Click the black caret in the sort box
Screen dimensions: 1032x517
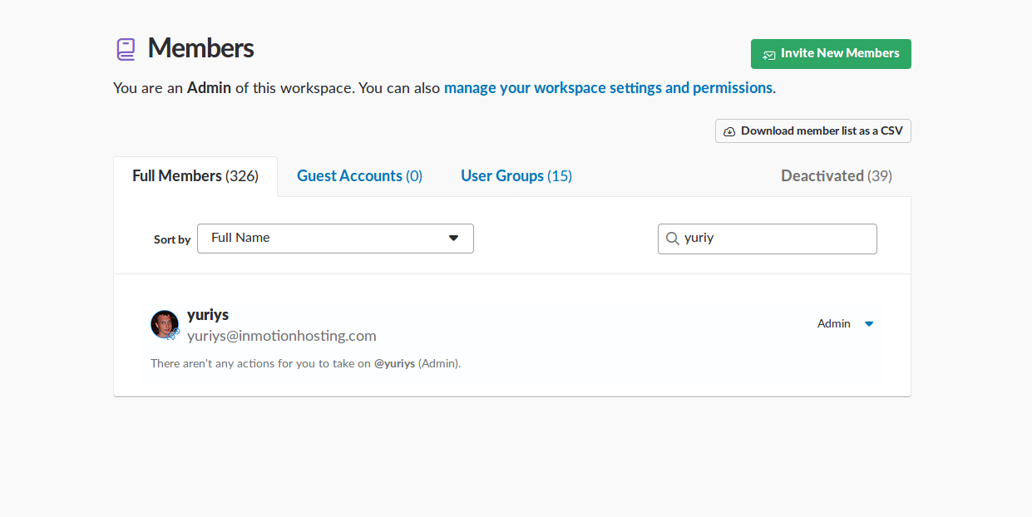(453, 238)
